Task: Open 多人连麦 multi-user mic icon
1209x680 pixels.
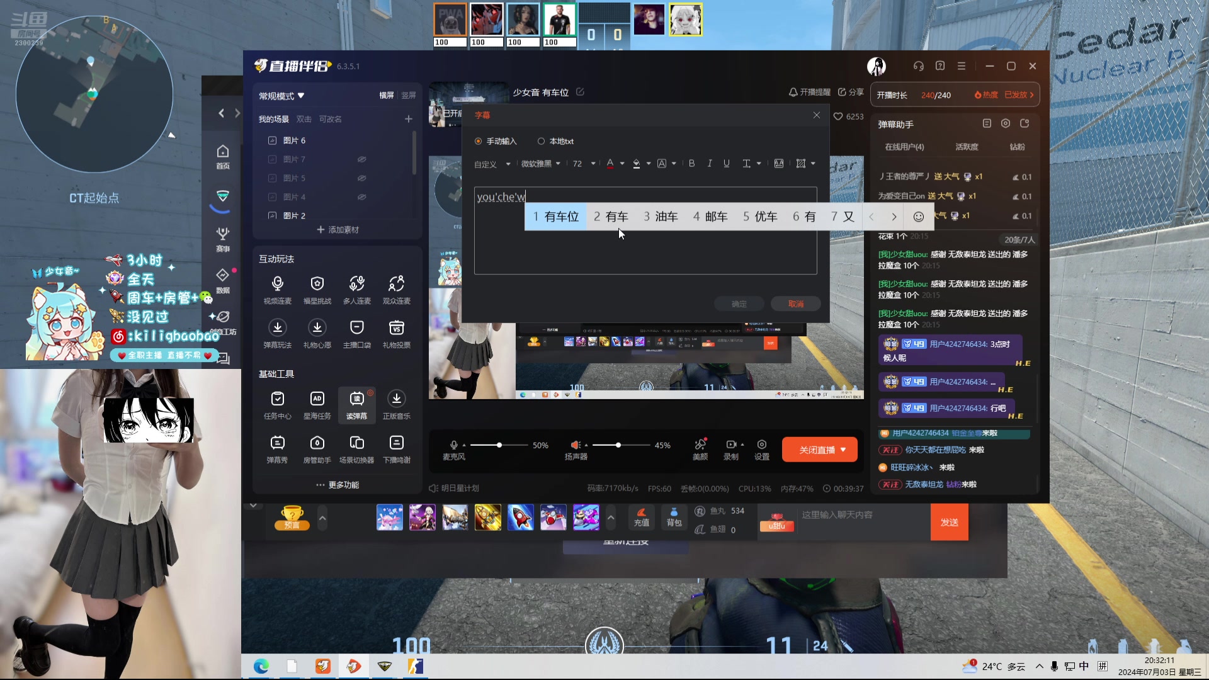Action: point(357,290)
